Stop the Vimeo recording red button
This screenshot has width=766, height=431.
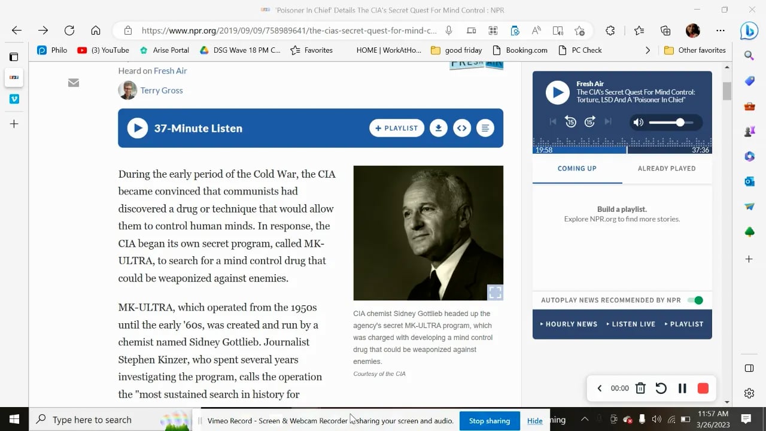tap(703, 388)
